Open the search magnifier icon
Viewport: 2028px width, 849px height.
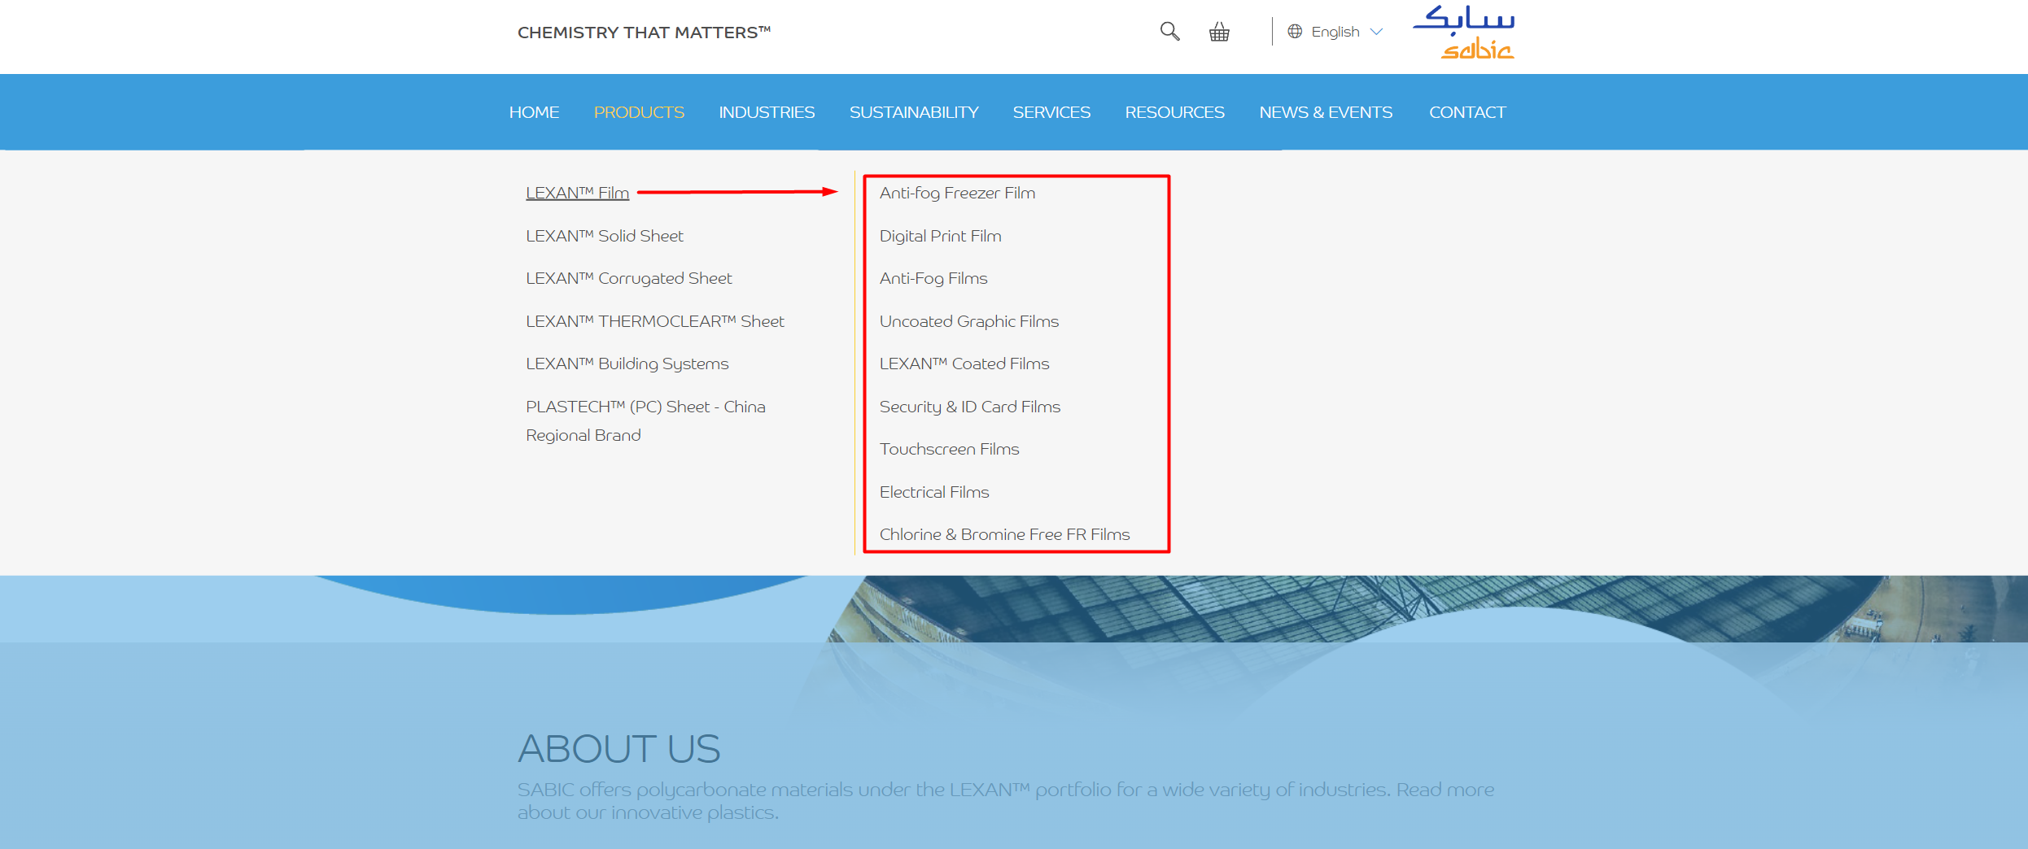[x=1169, y=32]
